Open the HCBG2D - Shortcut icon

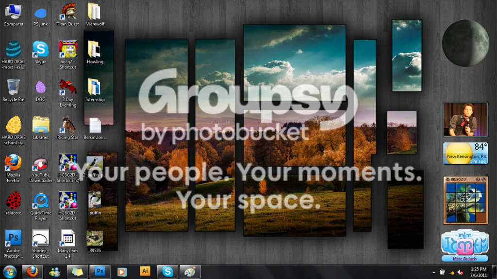point(68,206)
